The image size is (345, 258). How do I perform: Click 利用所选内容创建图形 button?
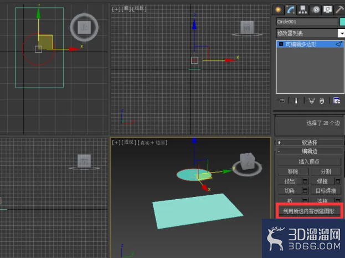click(309, 211)
